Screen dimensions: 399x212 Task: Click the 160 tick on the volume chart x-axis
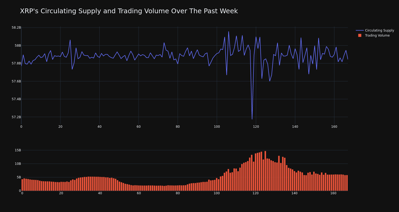(333, 193)
